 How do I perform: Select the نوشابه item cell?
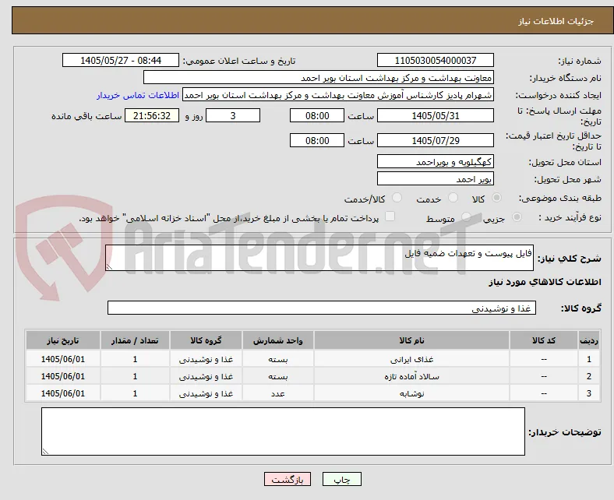[x=411, y=393]
